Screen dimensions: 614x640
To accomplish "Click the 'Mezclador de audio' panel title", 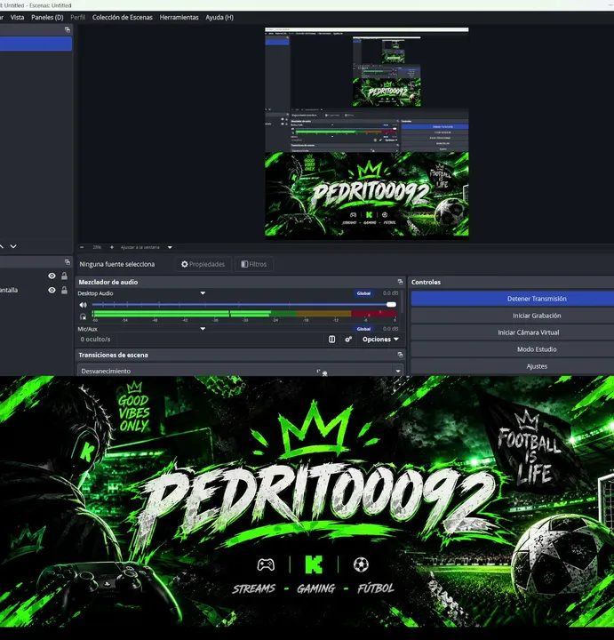I will point(108,282).
